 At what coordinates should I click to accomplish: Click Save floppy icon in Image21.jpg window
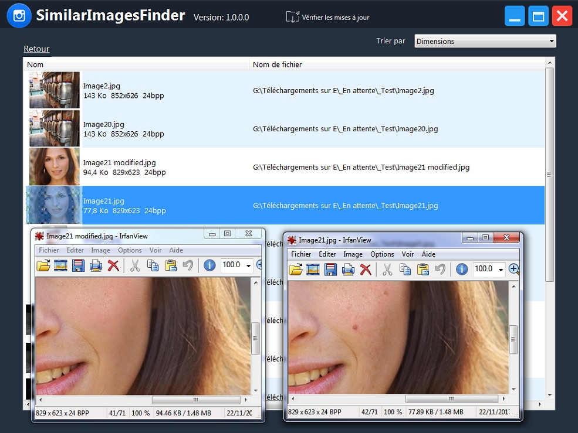point(330,269)
